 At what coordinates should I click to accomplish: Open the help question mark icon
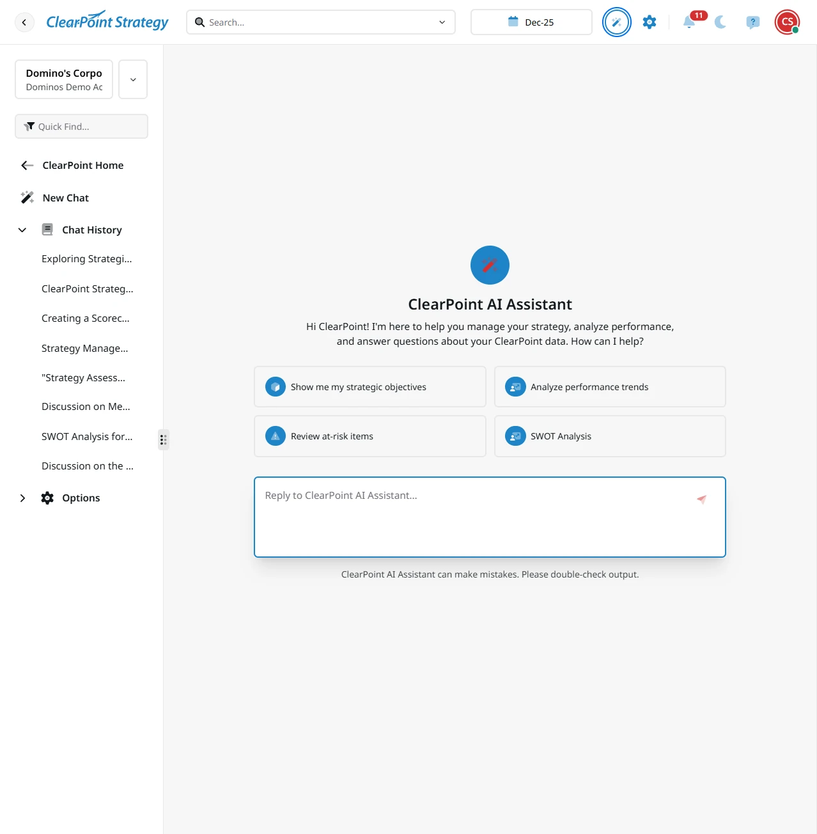[x=753, y=22]
